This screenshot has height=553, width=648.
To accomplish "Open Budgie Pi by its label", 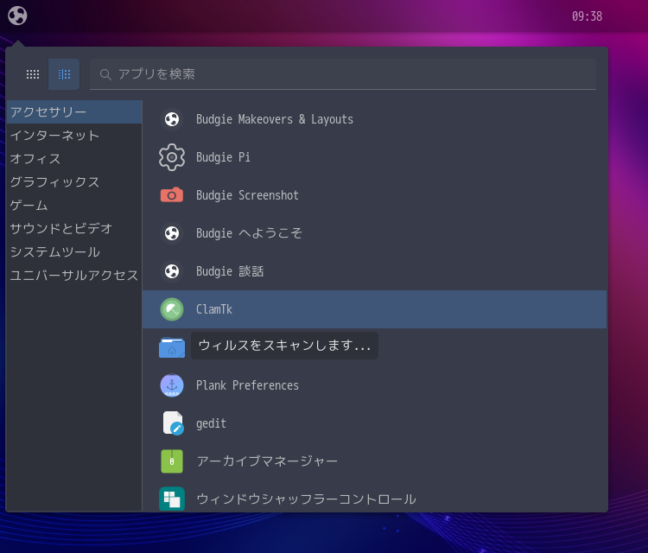I will 223,157.
